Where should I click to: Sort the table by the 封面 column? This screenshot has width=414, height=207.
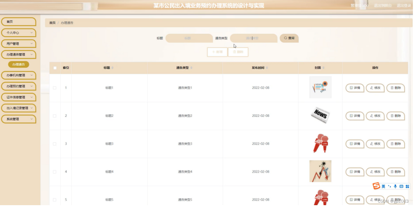click(324, 68)
